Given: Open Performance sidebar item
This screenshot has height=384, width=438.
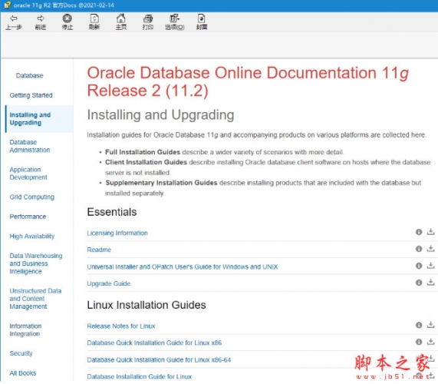Looking at the screenshot, I should coord(28,217).
